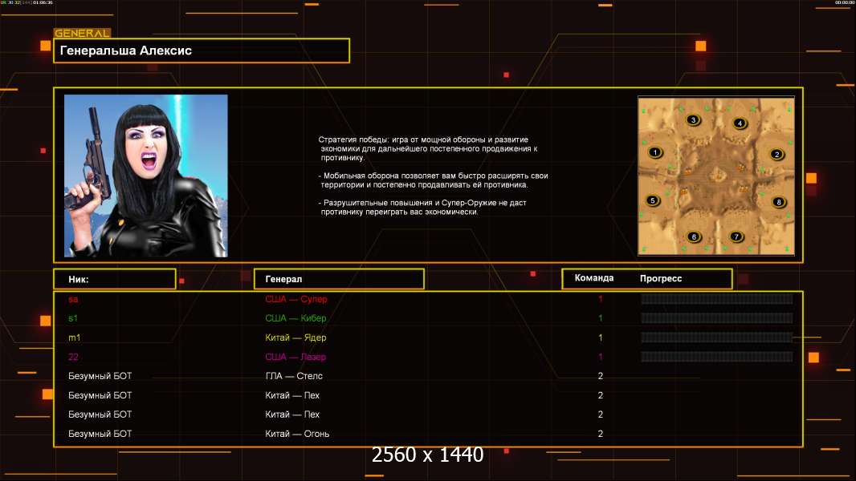This screenshot has height=481, width=856.
Task: Click start position 1 on minimap
Action: 655,152
